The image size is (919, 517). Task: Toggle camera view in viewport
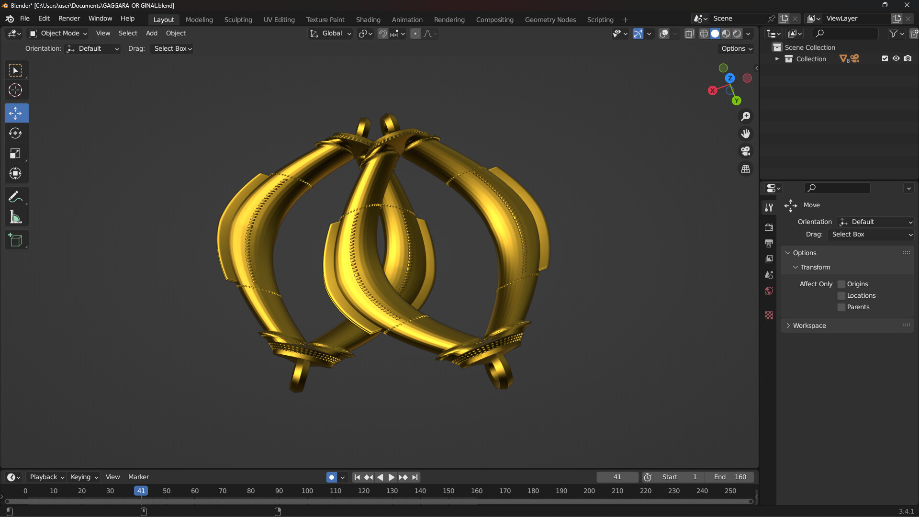[745, 151]
